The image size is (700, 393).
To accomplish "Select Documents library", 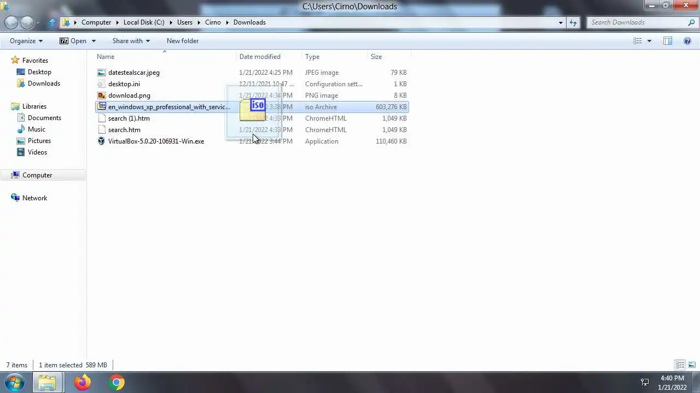I will pyautogui.click(x=44, y=118).
